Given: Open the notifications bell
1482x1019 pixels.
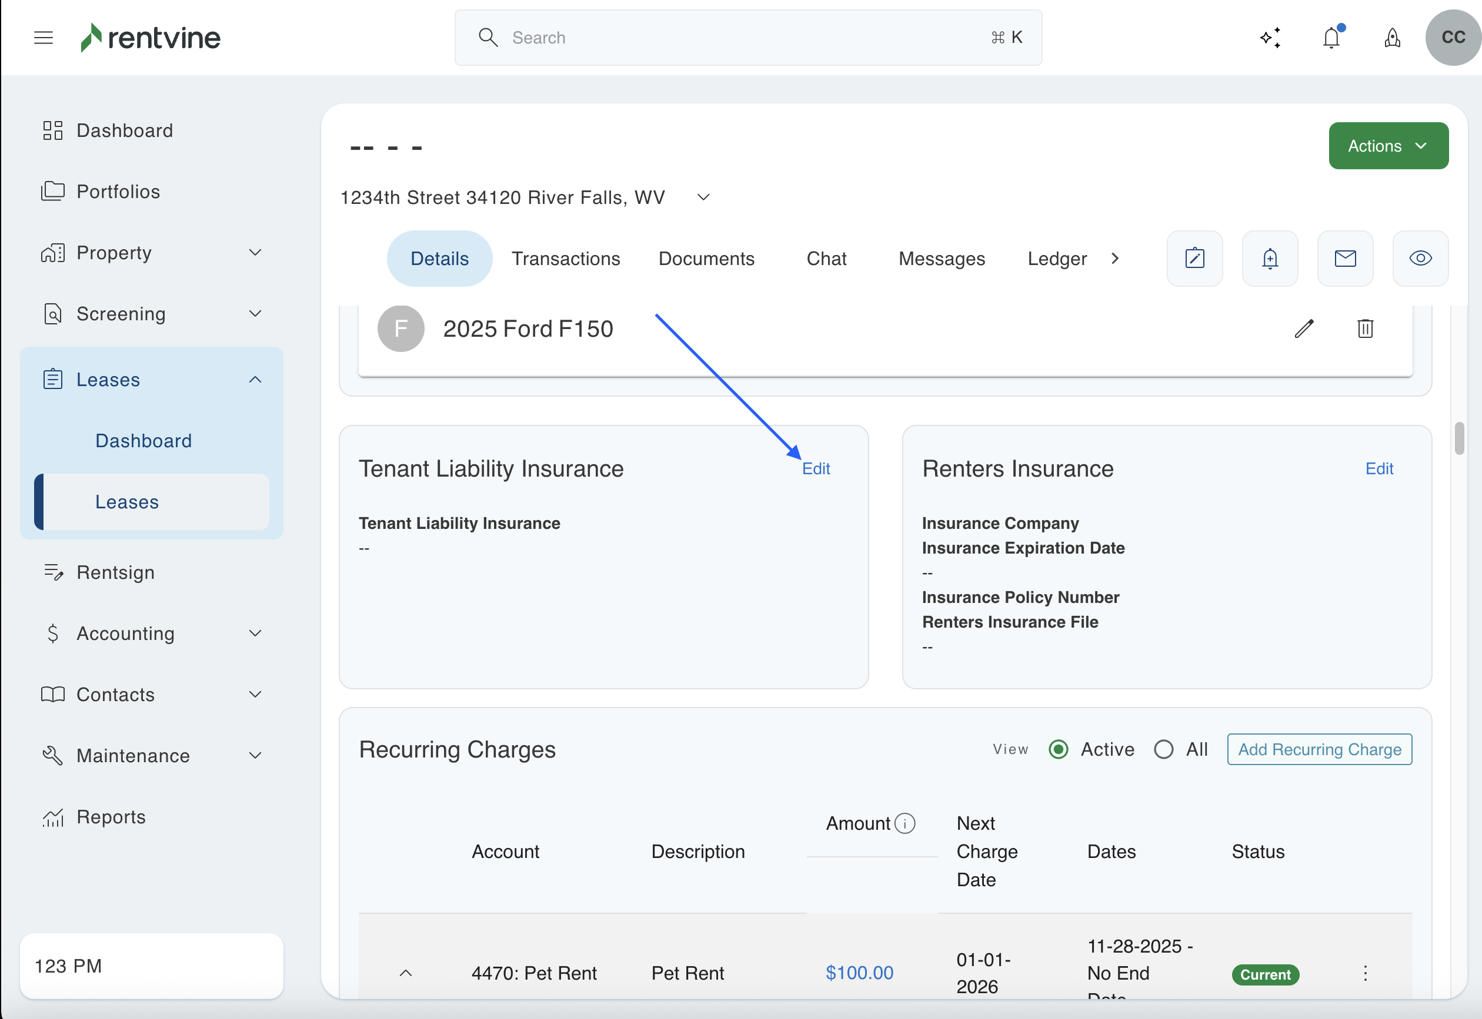Looking at the screenshot, I should 1331,38.
